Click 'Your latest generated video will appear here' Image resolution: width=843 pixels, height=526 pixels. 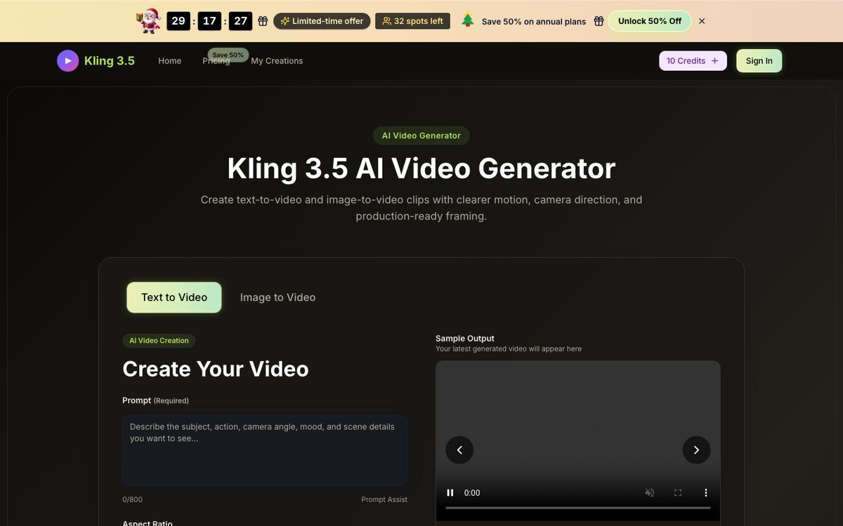tap(509, 349)
